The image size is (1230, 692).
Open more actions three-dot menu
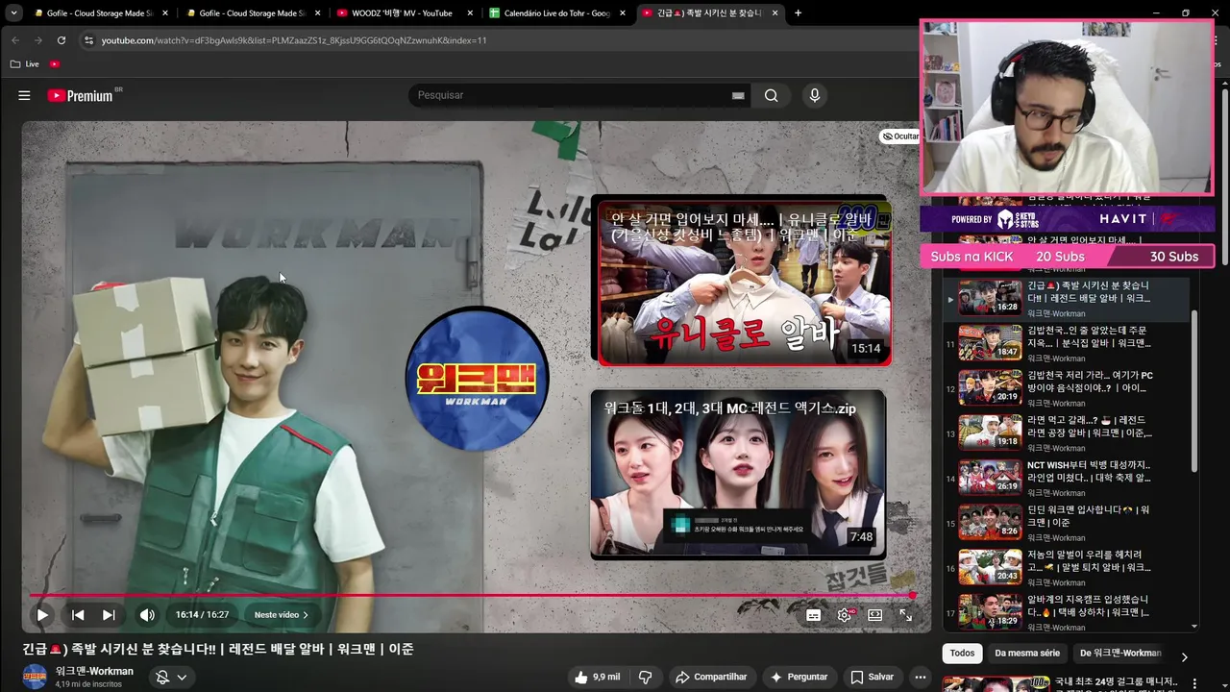tap(921, 678)
